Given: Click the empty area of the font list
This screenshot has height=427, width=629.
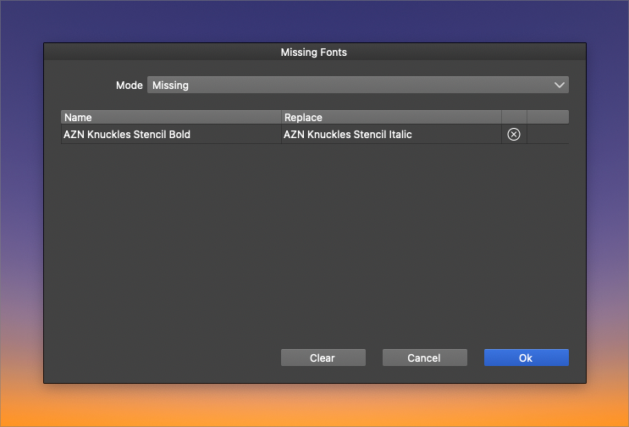Looking at the screenshot, I should 314,237.
